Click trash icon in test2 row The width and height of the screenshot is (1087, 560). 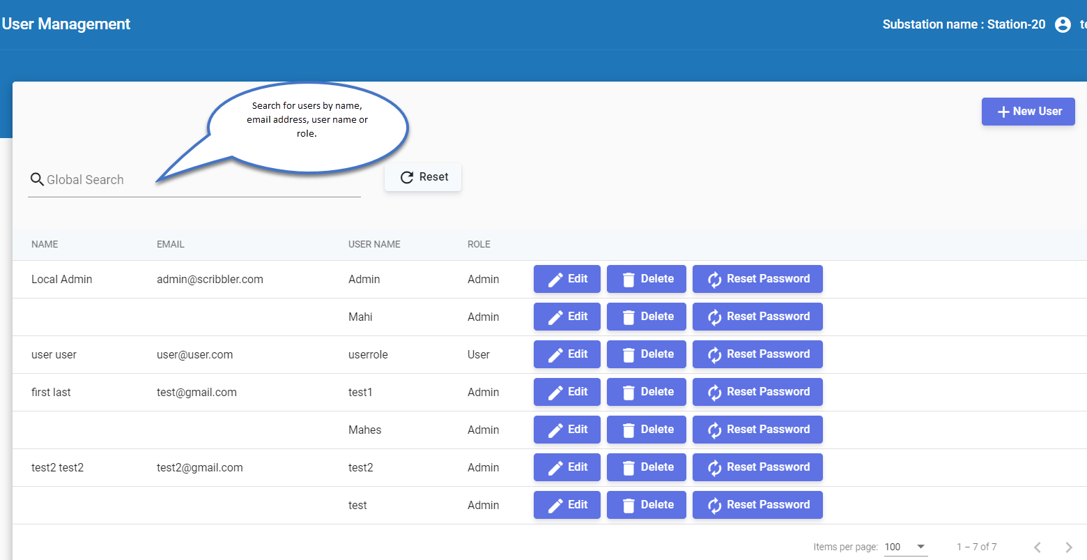tap(629, 468)
